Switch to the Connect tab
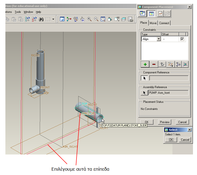The height and width of the screenshot is (175, 197). (164, 23)
